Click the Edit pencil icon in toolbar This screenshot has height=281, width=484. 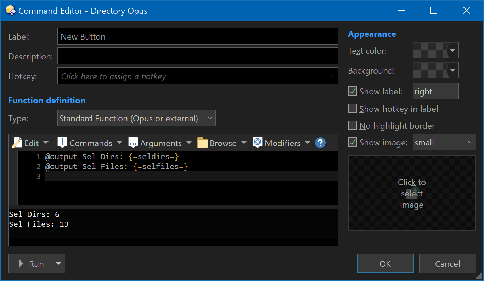point(17,143)
